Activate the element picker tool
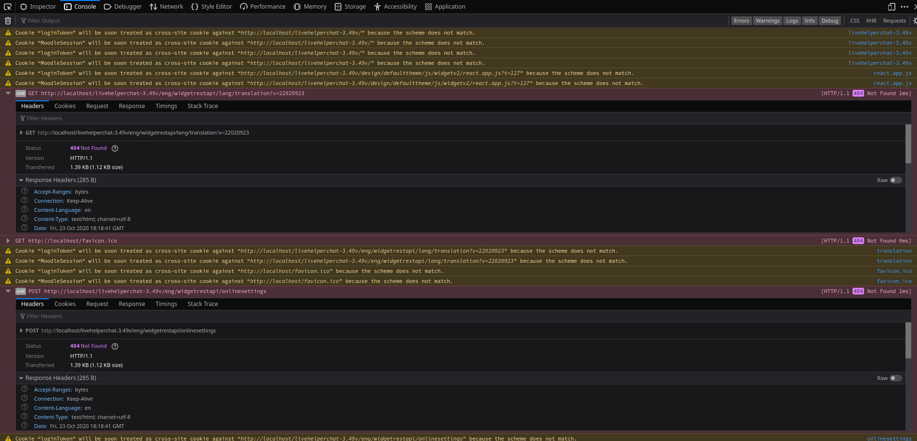This screenshot has height=441, width=917. click(x=7, y=6)
